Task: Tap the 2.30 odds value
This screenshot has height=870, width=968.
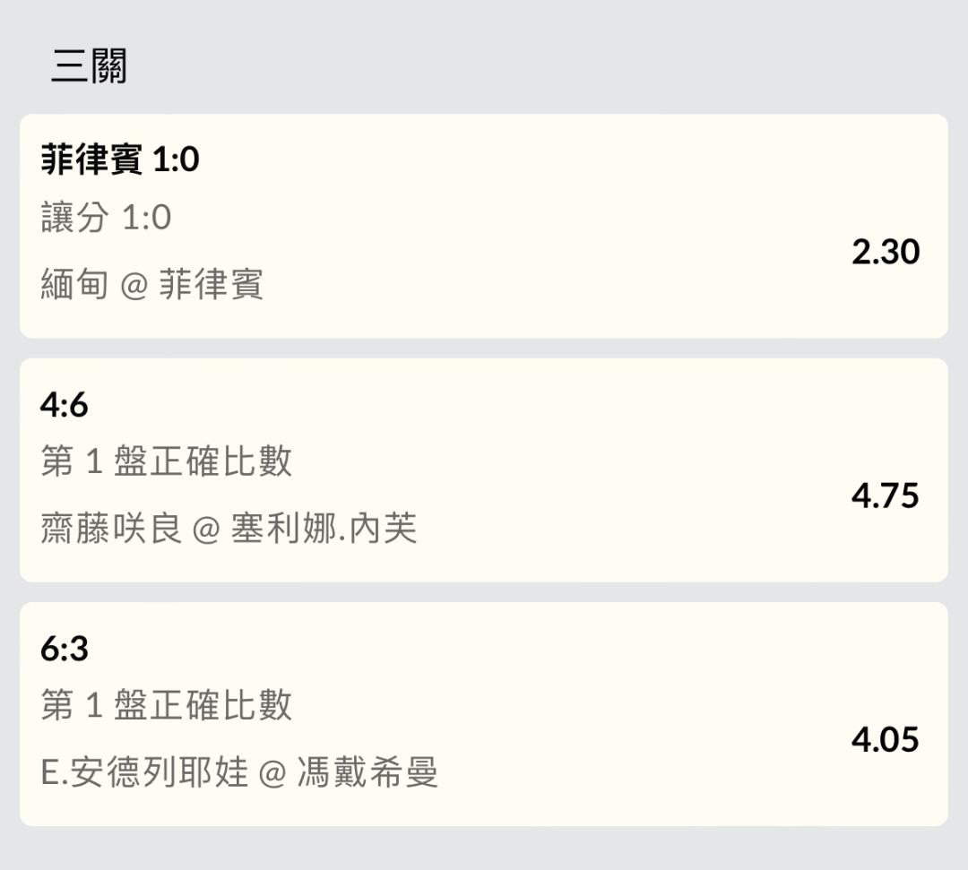Action: pos(886,252)
